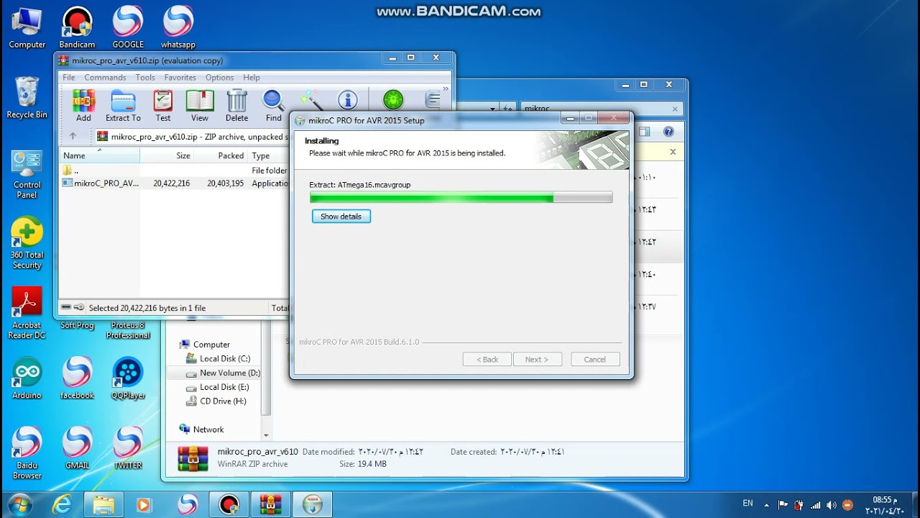This screenshot has width=920, height=518.
Task: Open Internet Explorer from the taskbar
Action: pos(63,504)
